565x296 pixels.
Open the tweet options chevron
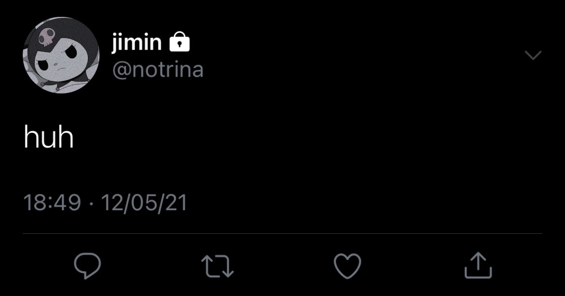tap(533, 55)
